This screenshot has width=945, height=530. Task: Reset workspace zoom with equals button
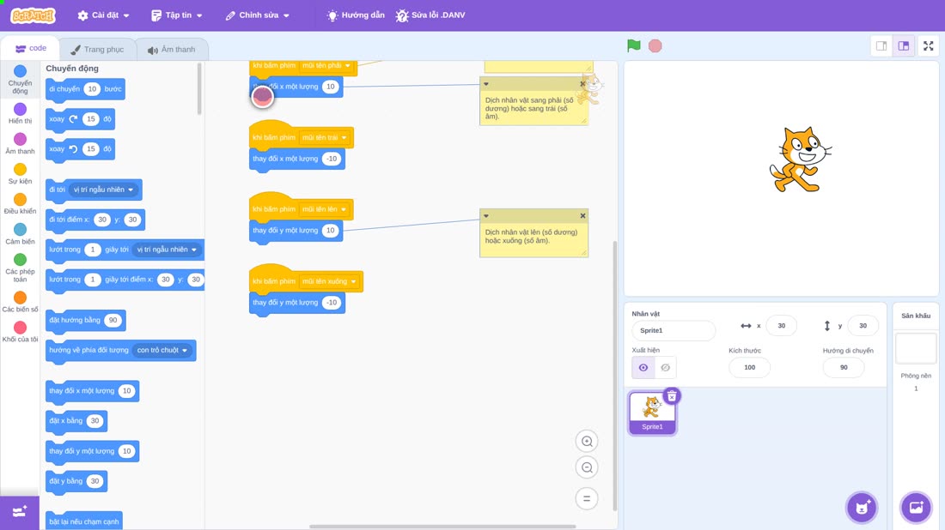point(587,498)
